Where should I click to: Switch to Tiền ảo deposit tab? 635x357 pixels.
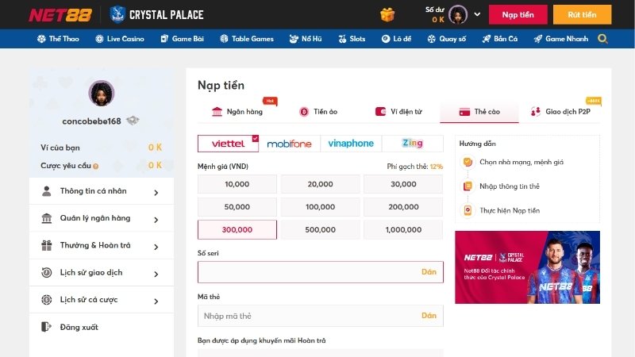(x=318, y=111)
